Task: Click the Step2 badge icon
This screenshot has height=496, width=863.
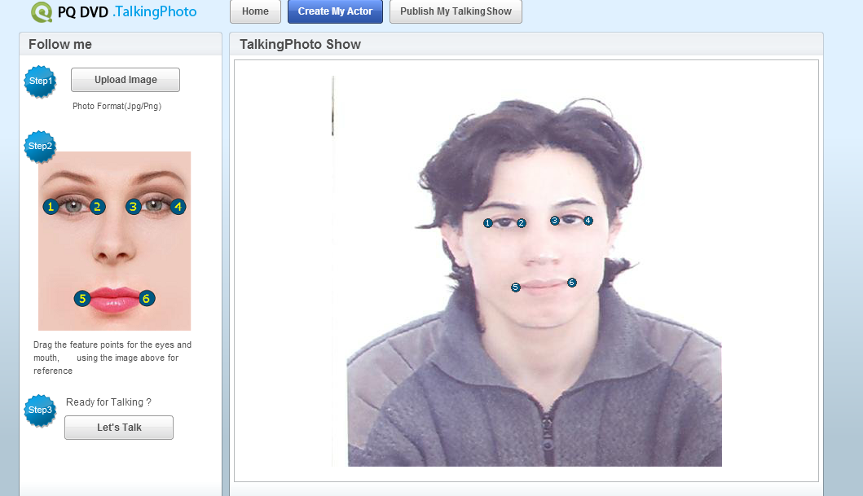Action: tap(40, 147)
